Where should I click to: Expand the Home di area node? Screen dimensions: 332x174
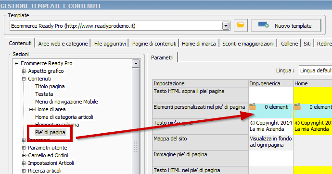pos(31,109)
